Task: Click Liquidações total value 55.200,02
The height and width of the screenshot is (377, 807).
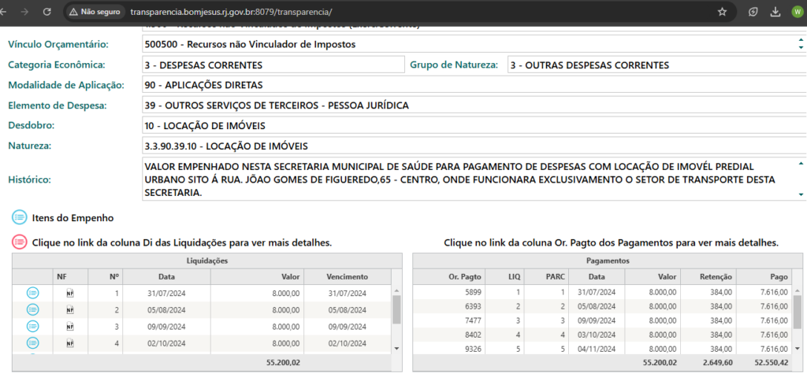Action: point(283,362)
